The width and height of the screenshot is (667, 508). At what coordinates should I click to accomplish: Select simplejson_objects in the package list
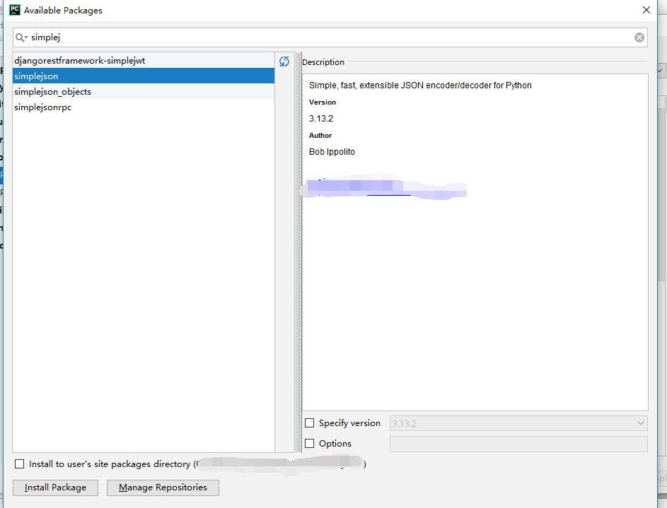144,92
